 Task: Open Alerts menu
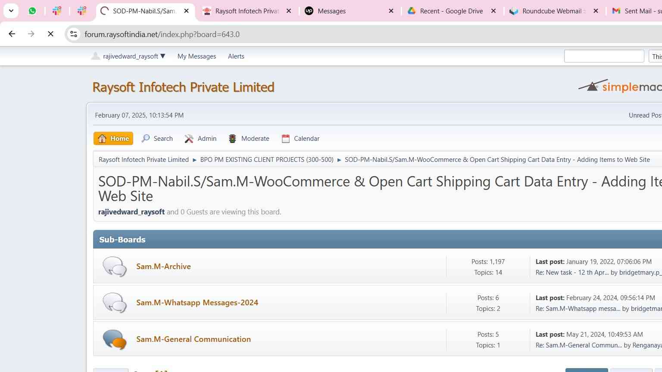(x=236, y=56)
